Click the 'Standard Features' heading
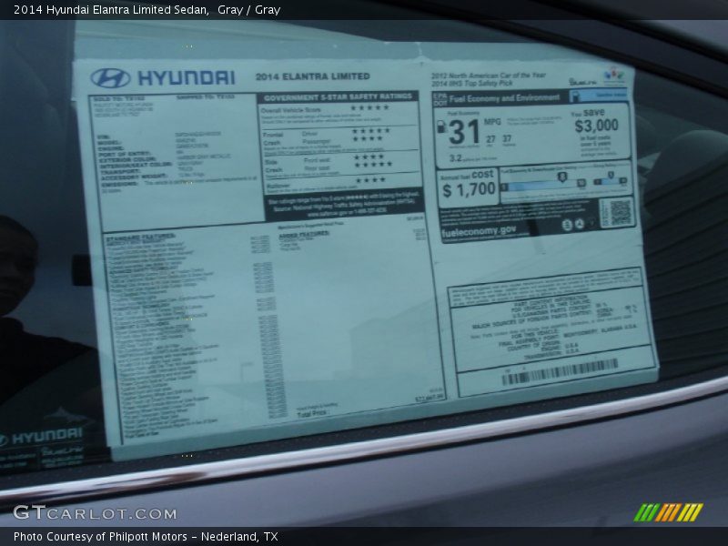The image size is (728, 546). [141, 238]
